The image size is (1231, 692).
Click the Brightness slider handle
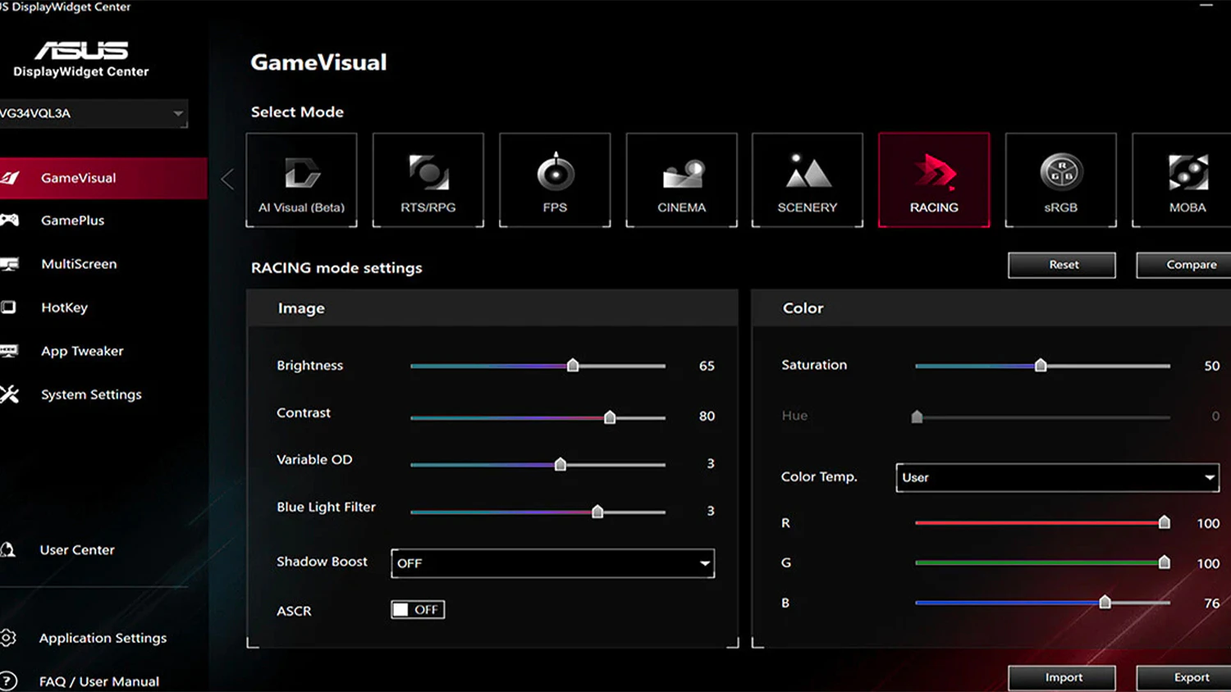[x=573, y=366]
